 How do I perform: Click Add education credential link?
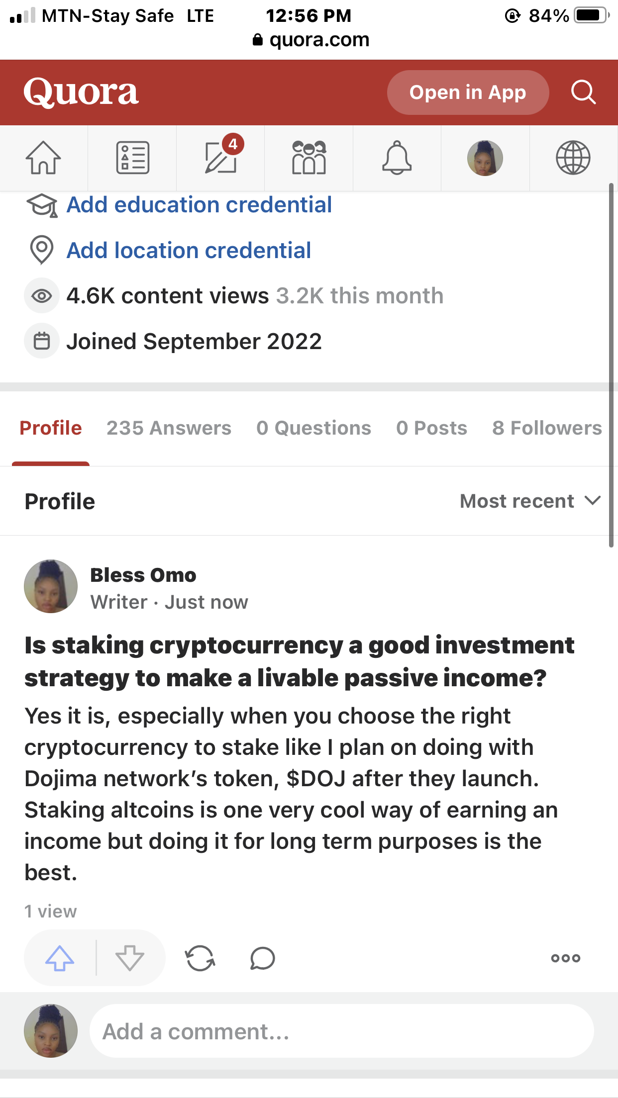(x=199, y=205)
